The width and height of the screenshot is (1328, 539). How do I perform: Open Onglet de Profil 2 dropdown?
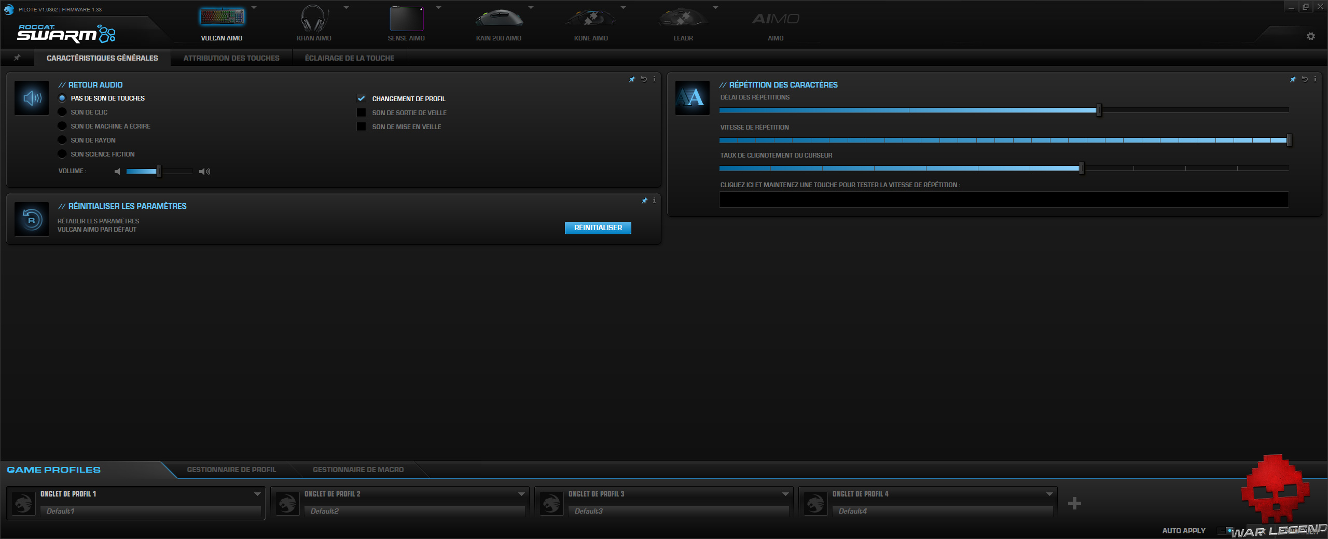point(521,494)
